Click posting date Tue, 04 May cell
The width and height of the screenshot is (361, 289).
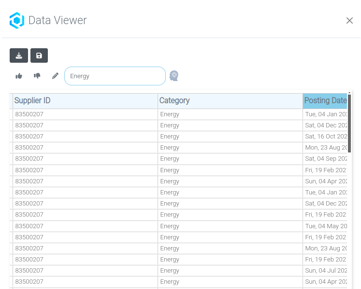point(326,226)
